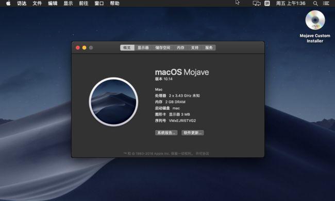This screenshot has width=335, height=201.
Task: Click the version text 10.14
Action: [168, 79]
